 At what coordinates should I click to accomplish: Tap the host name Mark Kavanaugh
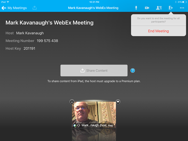[30, 33]
